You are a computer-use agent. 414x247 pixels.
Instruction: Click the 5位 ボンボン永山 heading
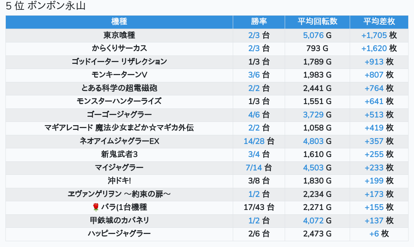pos(46,6)
